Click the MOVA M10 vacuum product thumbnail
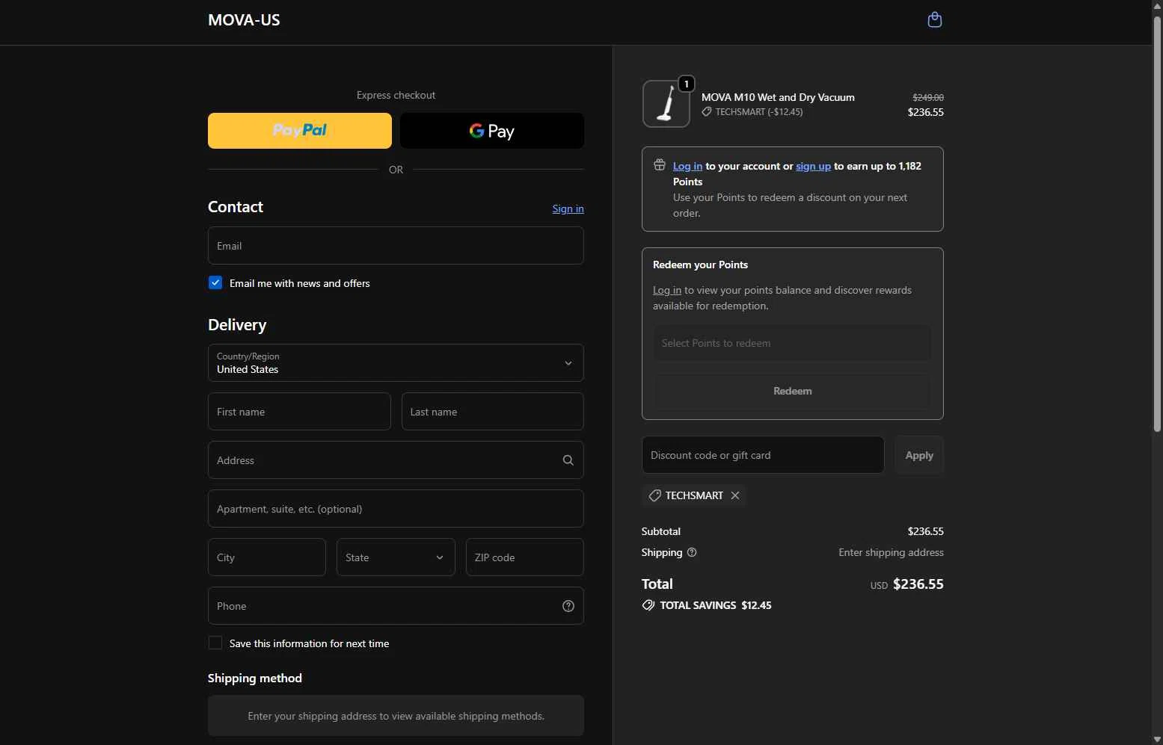Image resolution: width=1163 pixels, height=745 pixels. tap(666, 104)
